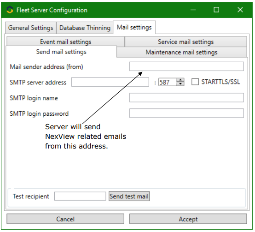Focus the Test recipient input box

[x=80, y=196]
